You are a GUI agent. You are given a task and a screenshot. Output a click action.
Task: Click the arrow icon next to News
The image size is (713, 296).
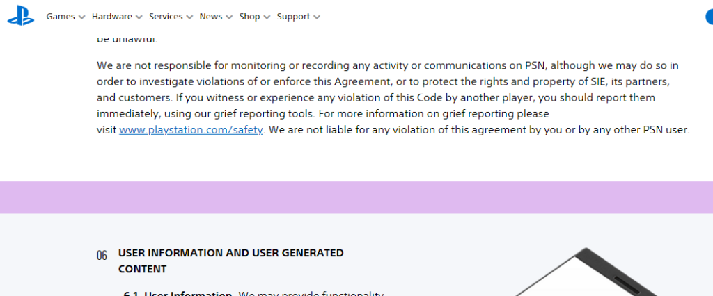tap(229, 17)
